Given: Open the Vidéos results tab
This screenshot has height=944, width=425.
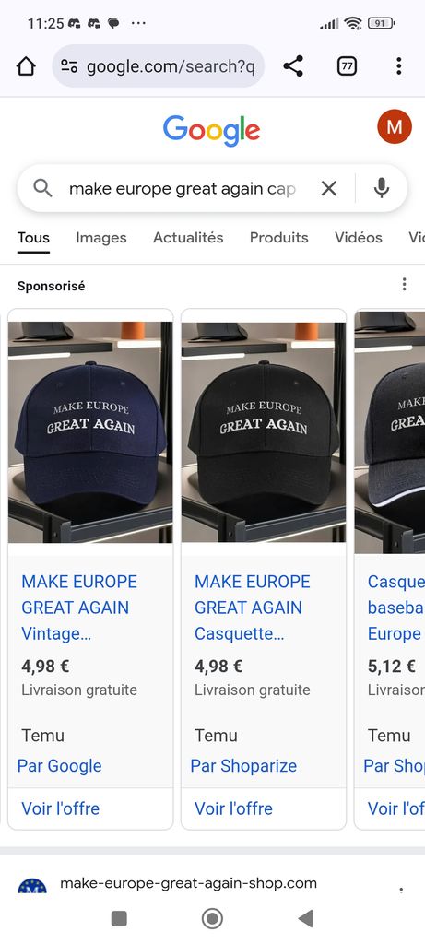Looking at the screenshot, I should 359,238.
